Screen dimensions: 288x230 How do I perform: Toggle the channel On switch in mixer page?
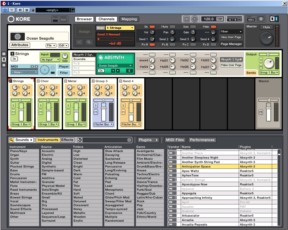coord(152,27)
